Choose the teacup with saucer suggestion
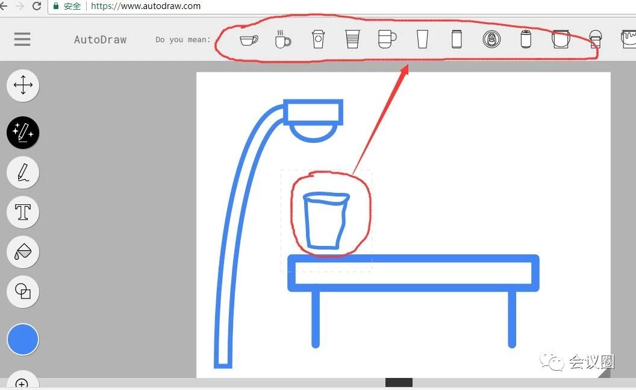 [x=249, y=40]
